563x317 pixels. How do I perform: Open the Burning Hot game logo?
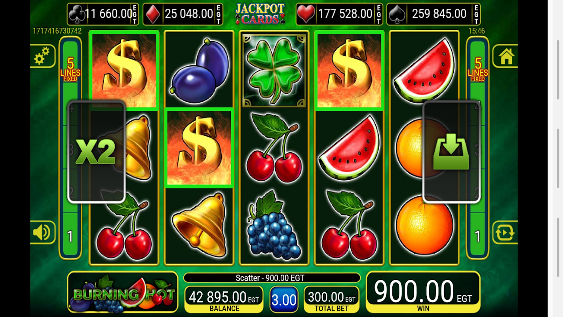123,292
